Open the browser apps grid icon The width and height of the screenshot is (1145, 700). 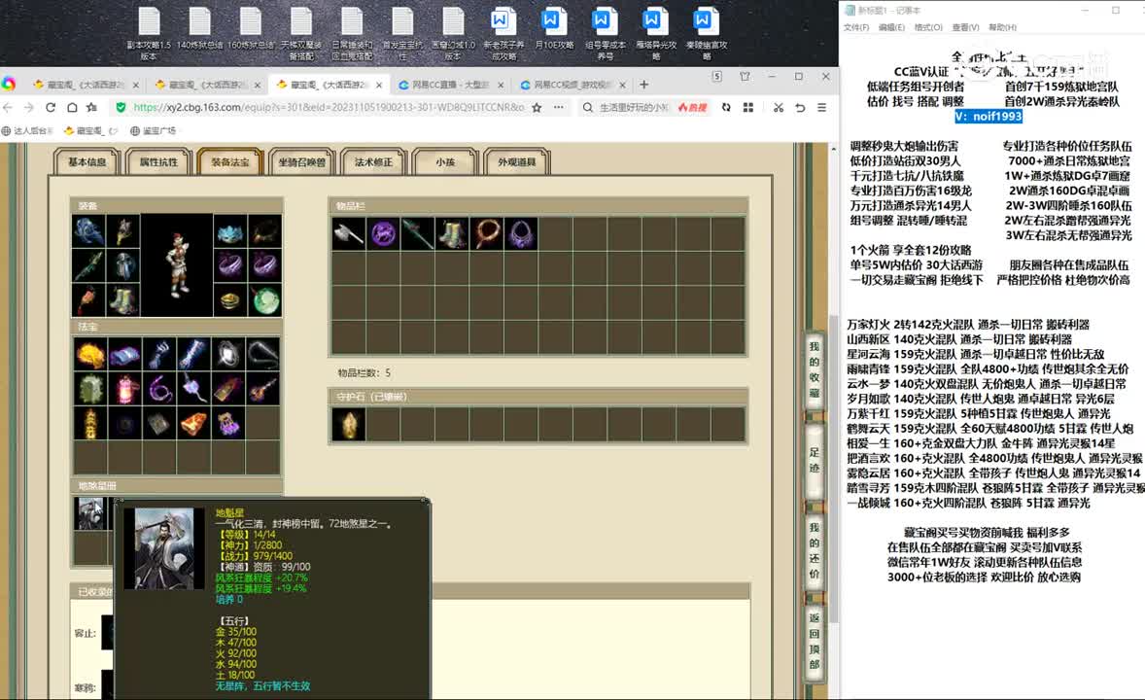coord(748,107)
